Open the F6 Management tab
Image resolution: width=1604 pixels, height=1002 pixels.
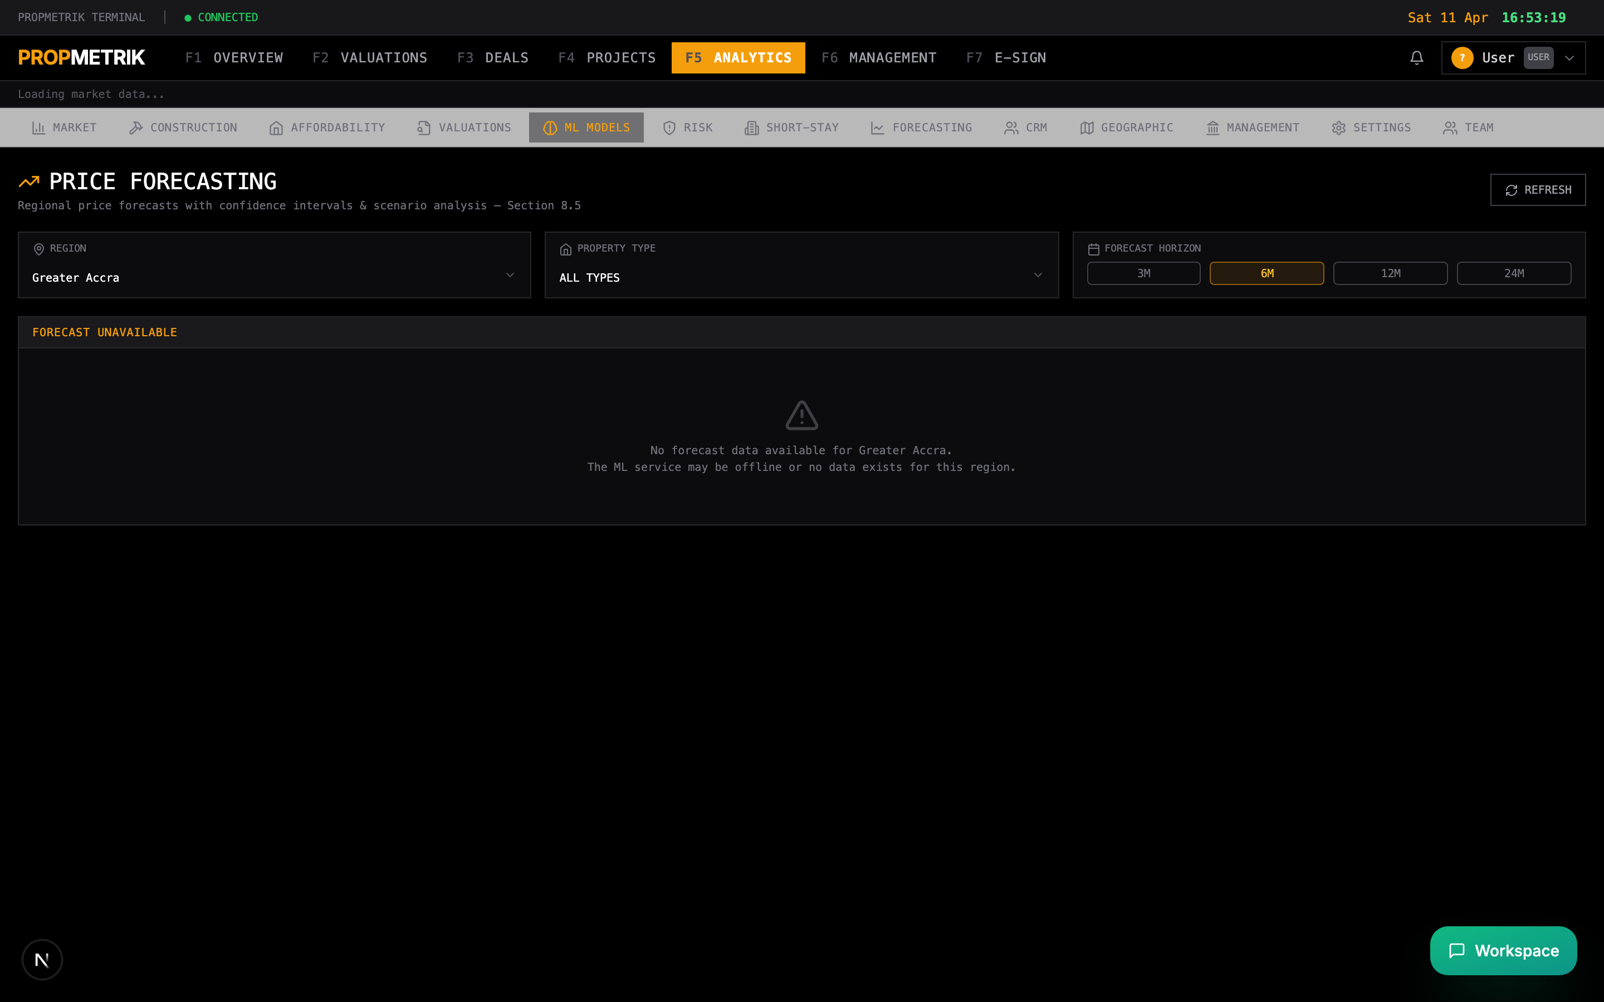879,58
